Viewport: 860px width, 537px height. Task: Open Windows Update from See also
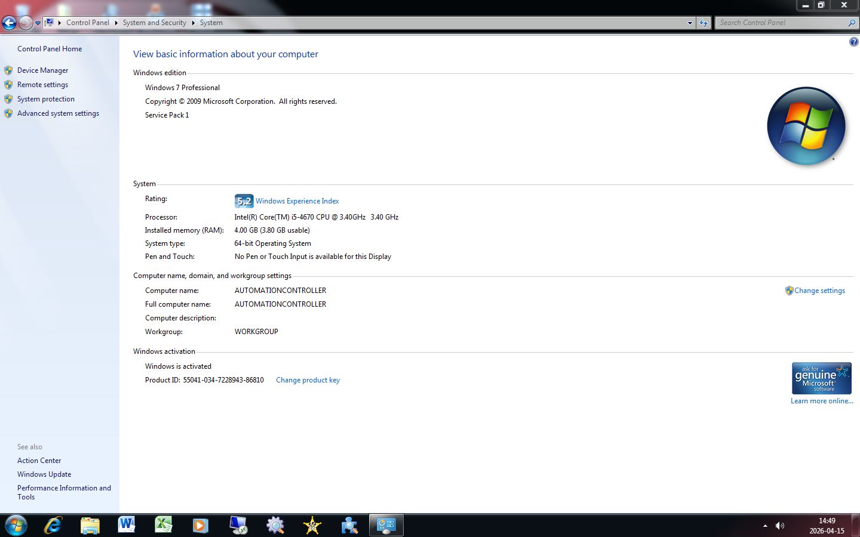[44, 474]
